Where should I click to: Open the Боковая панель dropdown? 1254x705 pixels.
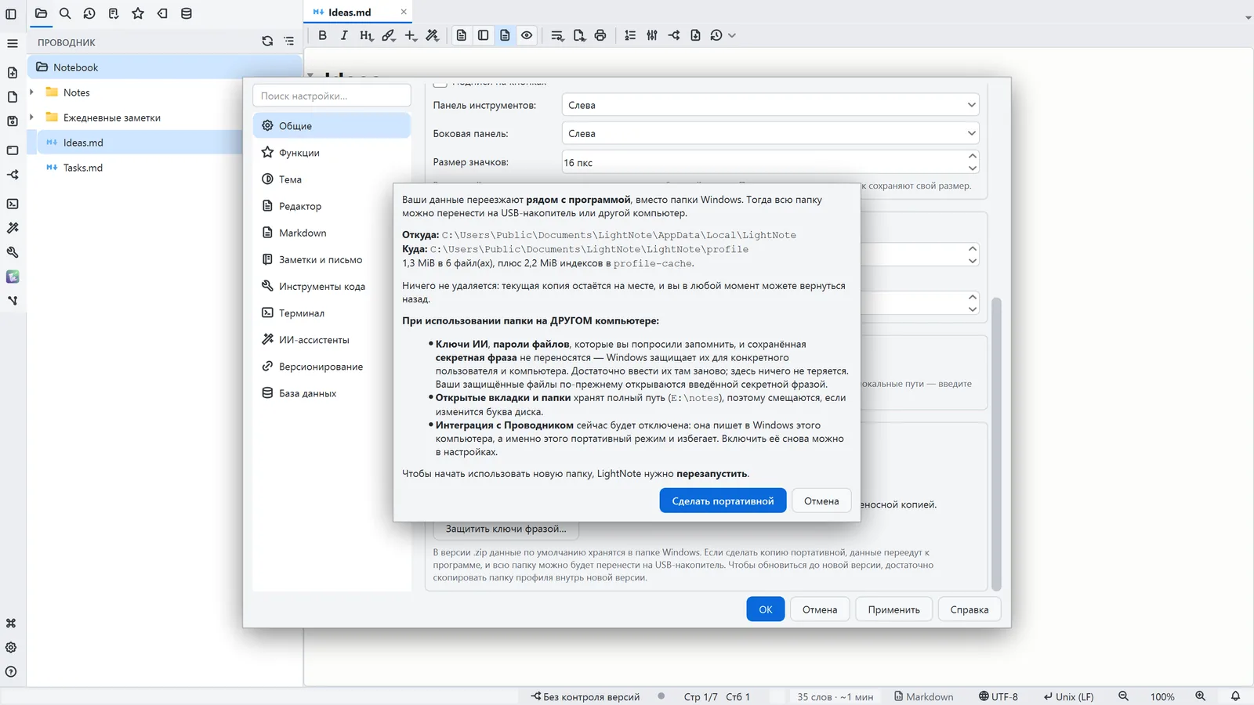pyautogui.click(x=770, y=133)
